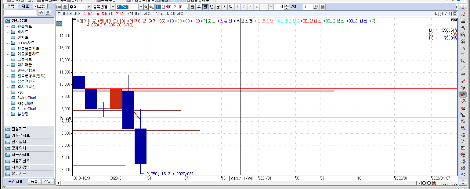Select the 가격 price indicator icon

pyautogui.click(x=463, y=34)
